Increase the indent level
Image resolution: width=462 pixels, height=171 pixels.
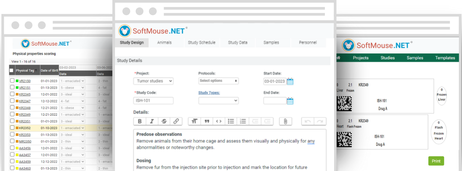tap(267, 121)
